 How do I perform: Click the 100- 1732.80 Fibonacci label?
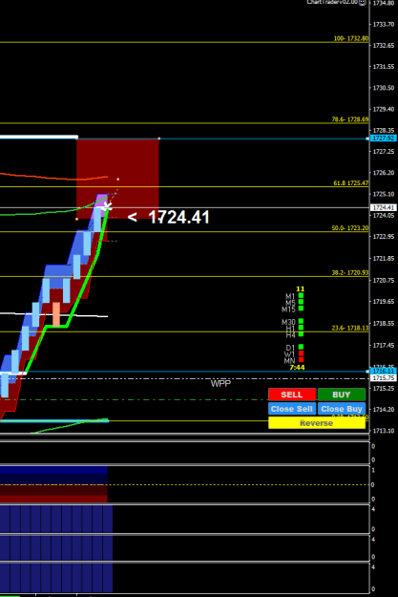tap(351, 38)
